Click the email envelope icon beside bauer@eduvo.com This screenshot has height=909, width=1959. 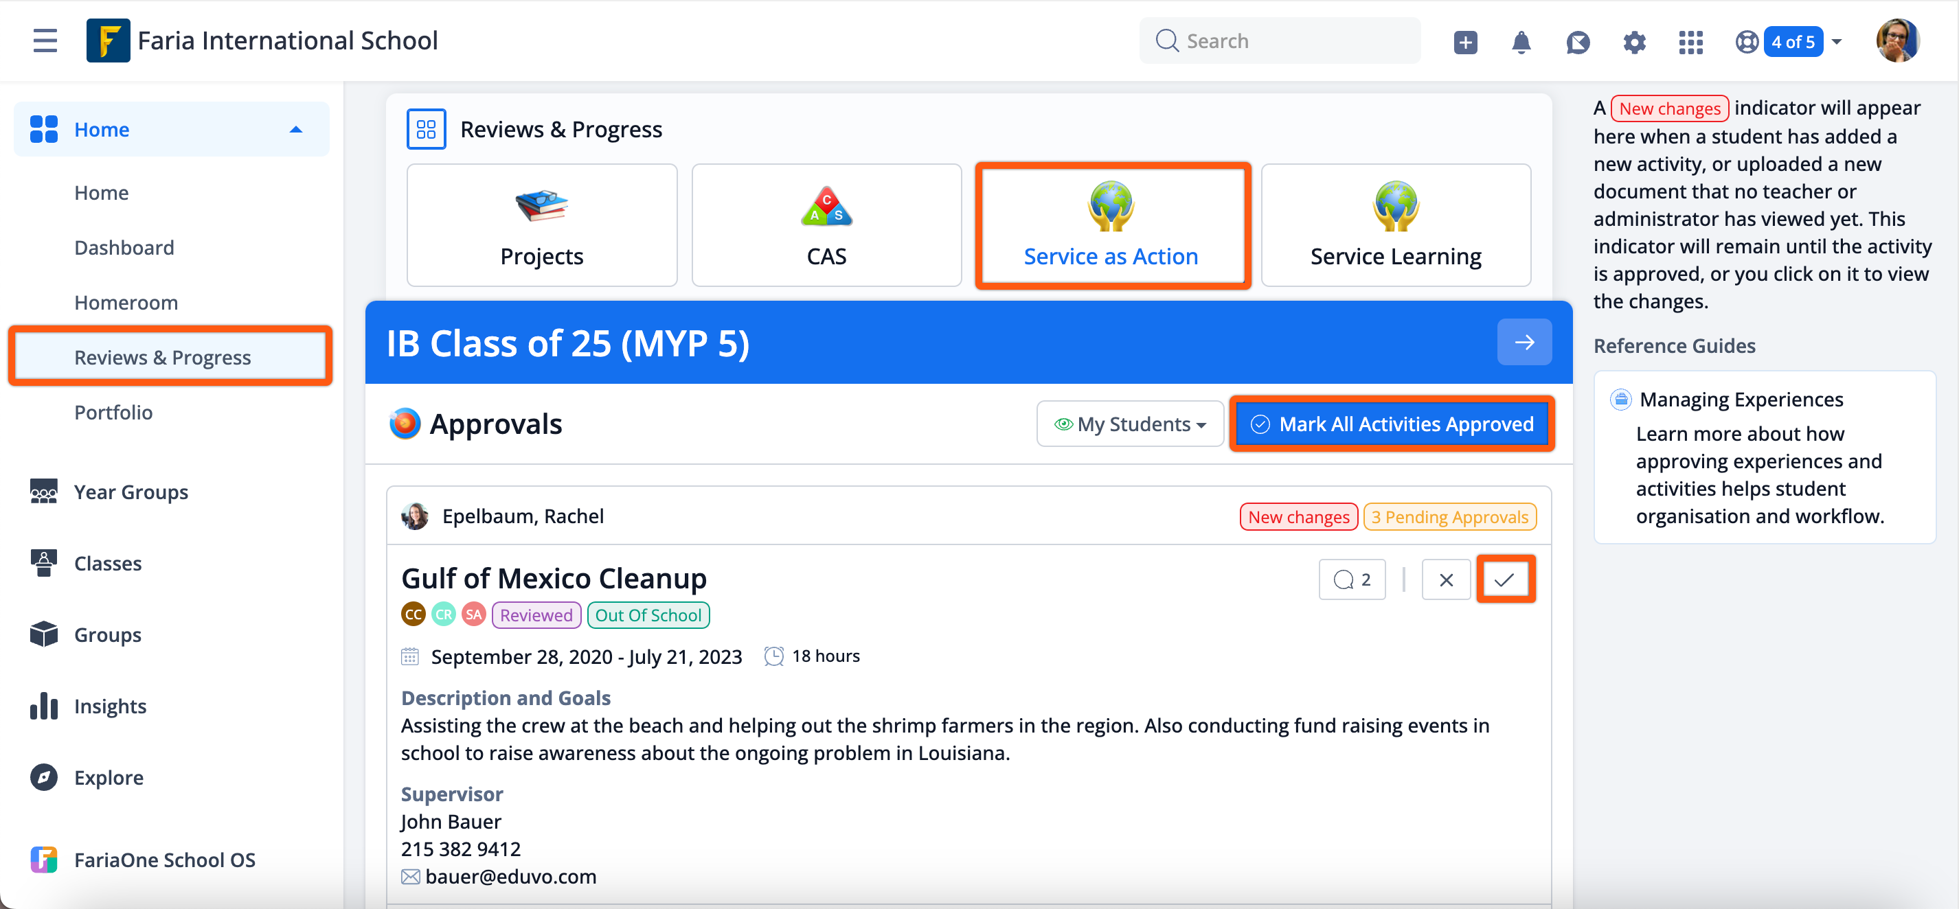pyautogui.click(x=410, y=877)
